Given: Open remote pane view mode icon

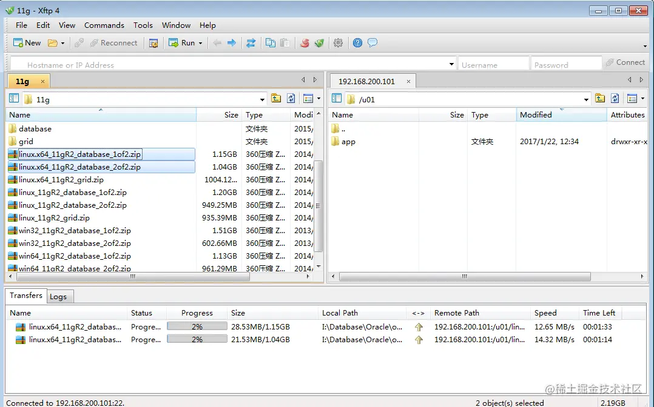Looking at the screenshot, I should 632,99.
